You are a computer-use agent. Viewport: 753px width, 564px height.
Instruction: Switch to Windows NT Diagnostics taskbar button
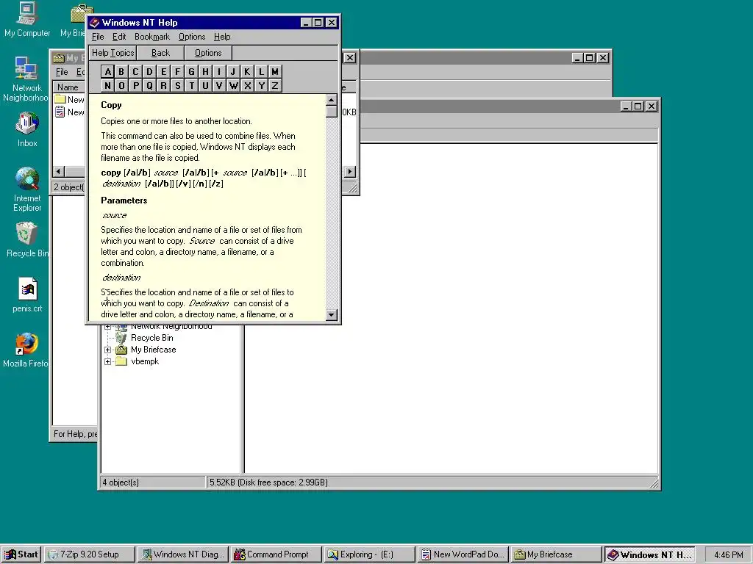click(x=183, y=554)
